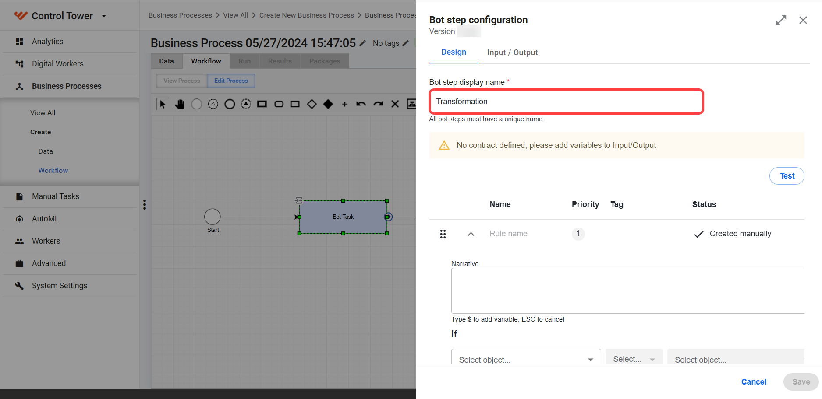Viewport: 822px width, 399px height.
Task: Undo the last workflow edit
Action: tap(361, 104)
